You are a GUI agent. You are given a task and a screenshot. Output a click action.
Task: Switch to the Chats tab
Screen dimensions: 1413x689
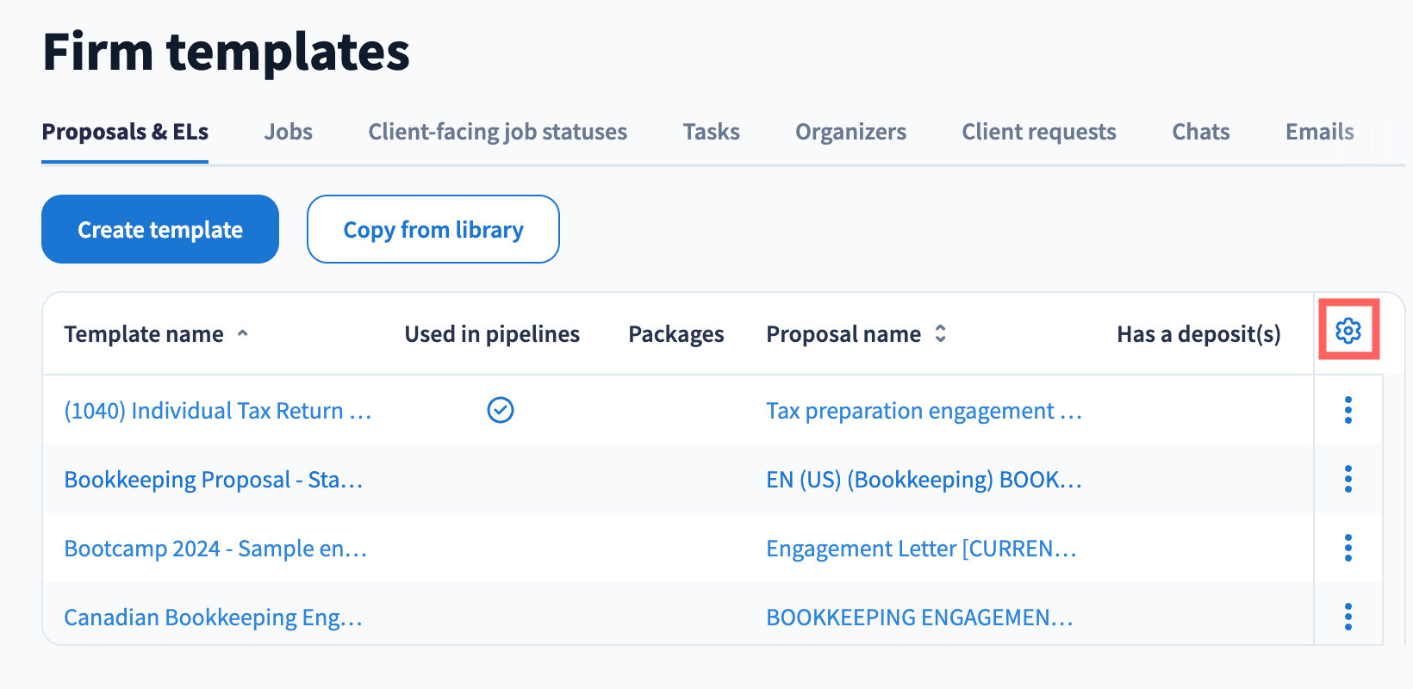coord(1200,132)
